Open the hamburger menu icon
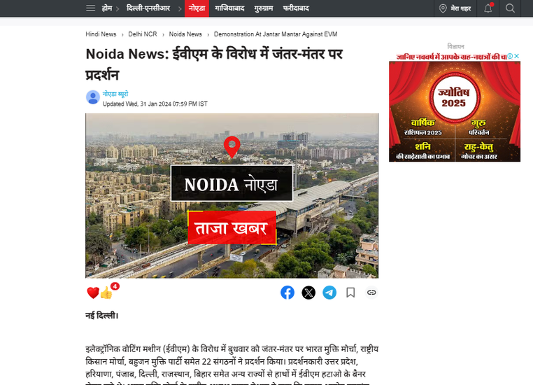Viewport: 533px width, 385px height. tap(90, 8)
